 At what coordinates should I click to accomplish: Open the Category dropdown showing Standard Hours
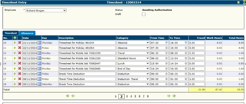point(133,58)
